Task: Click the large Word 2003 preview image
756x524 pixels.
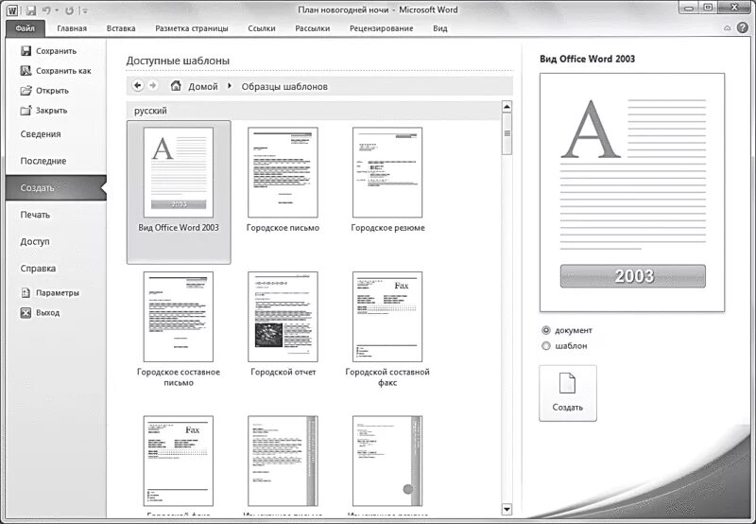Action: point(632,193)
